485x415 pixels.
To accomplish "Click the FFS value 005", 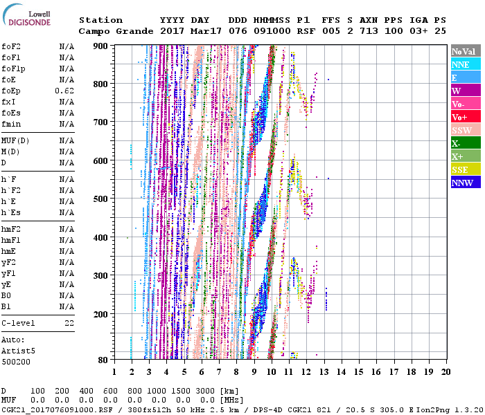I will pos(331,31).
